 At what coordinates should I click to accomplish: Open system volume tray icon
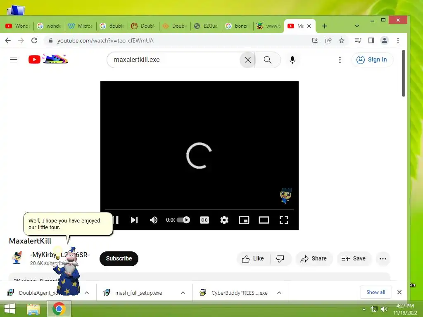point(384,309)
